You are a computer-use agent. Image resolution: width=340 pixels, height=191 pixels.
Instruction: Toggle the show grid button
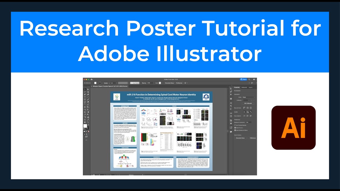tap(248, 108)
